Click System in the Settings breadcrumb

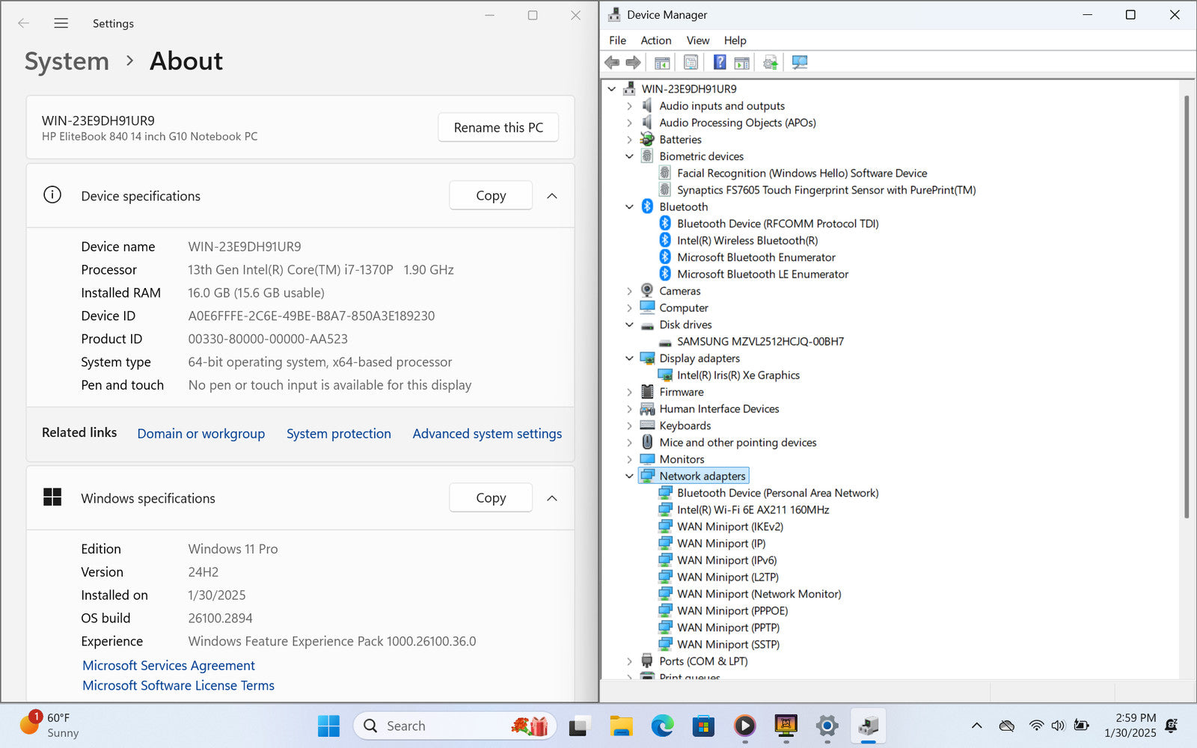click(x=67, y=61)
